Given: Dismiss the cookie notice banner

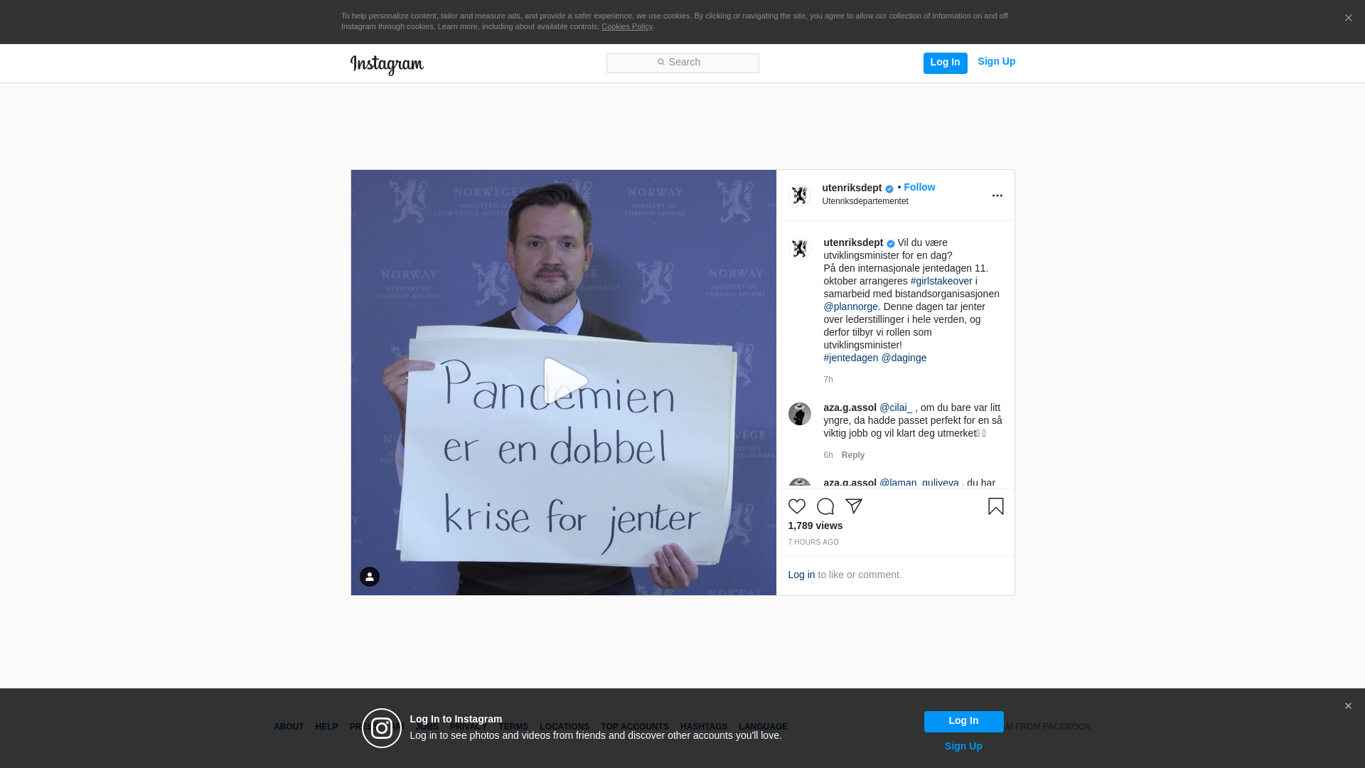Looking at the screenshot, I should tap(1348, 18).
